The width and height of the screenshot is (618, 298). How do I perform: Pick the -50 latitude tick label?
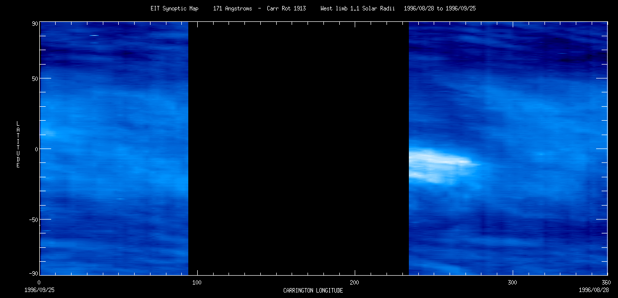[x=34, y=220]
